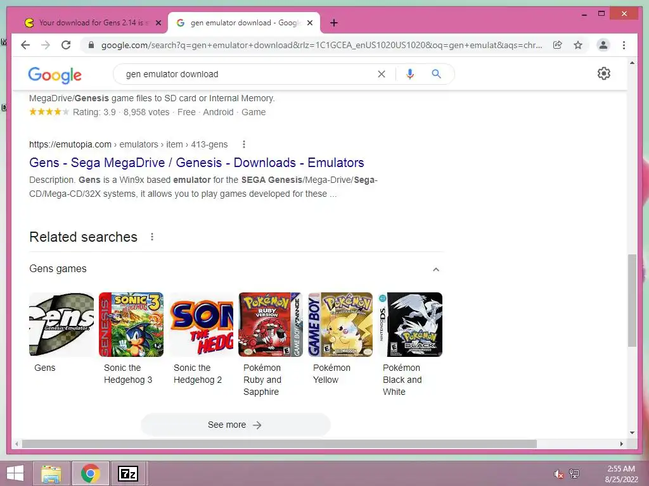Click the Gens label under its thumbnail
This screenshot has width=649, height=486.
(x=45, y=368)
